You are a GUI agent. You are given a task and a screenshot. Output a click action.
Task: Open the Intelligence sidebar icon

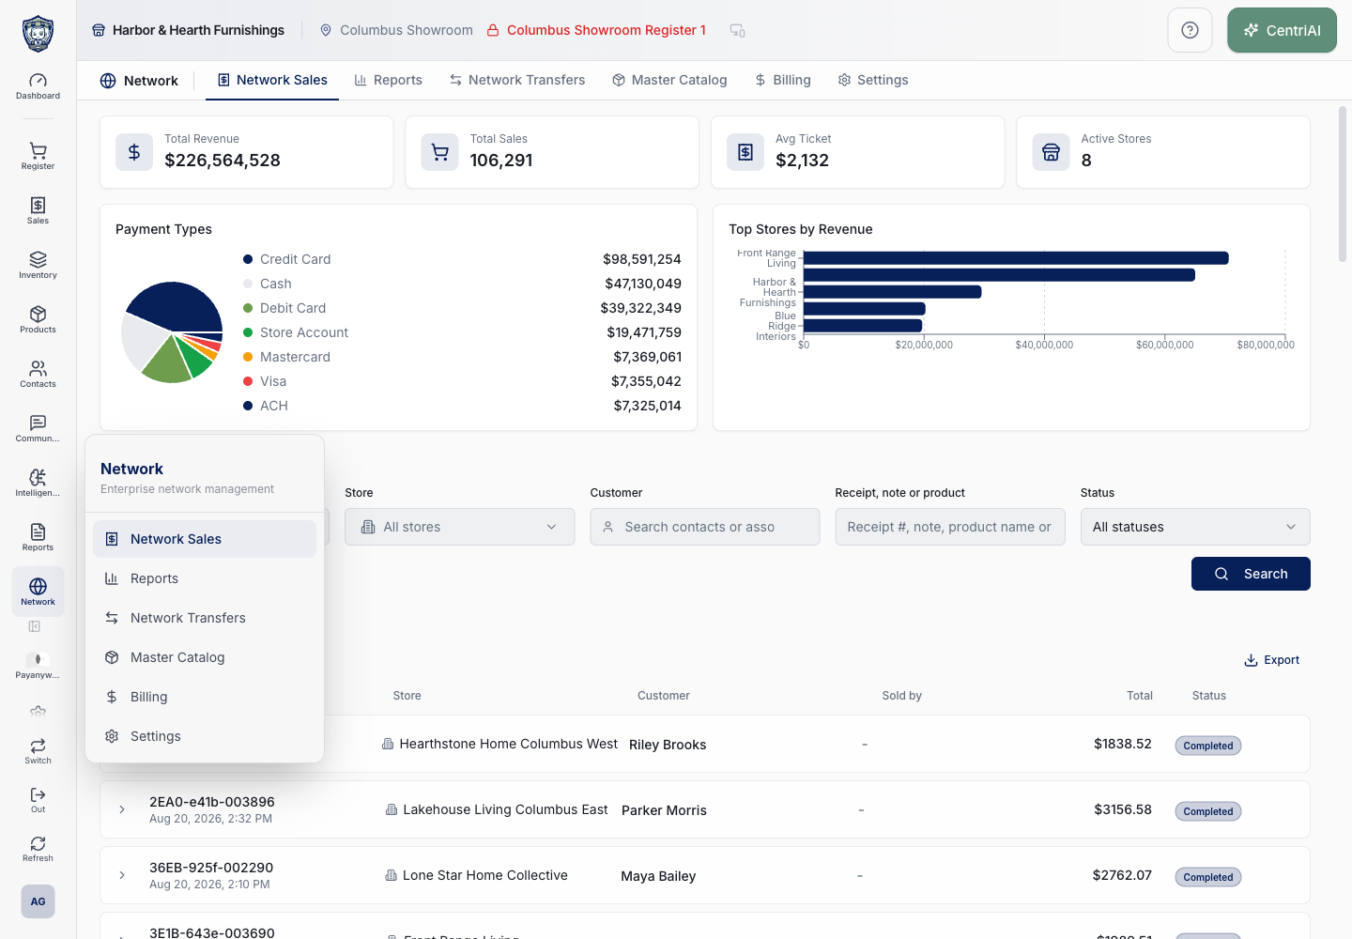(38, 483)
